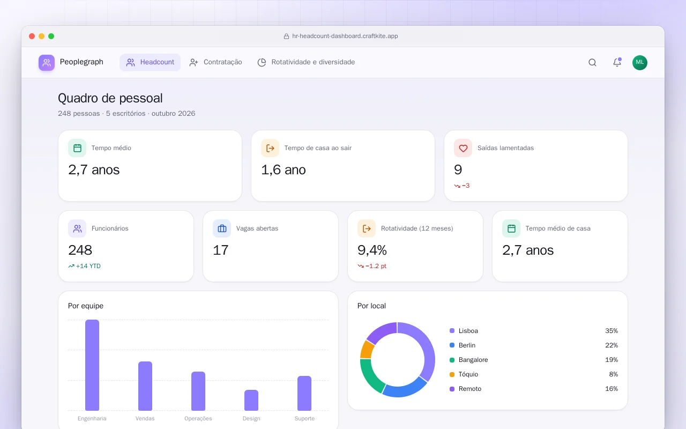Click the people icon on Funcionários card
This screenshot has height=429, width=686.
click(x=77, y=228)
